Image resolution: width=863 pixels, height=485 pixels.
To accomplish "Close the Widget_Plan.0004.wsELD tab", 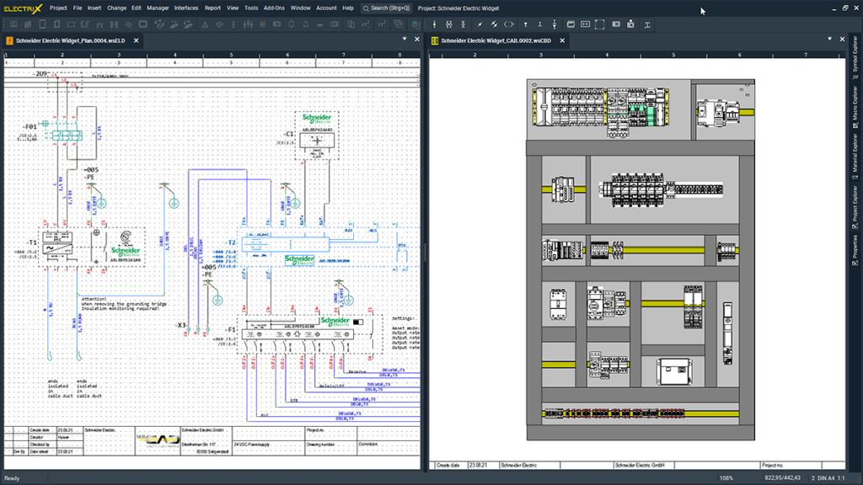I will pos(136,40).
